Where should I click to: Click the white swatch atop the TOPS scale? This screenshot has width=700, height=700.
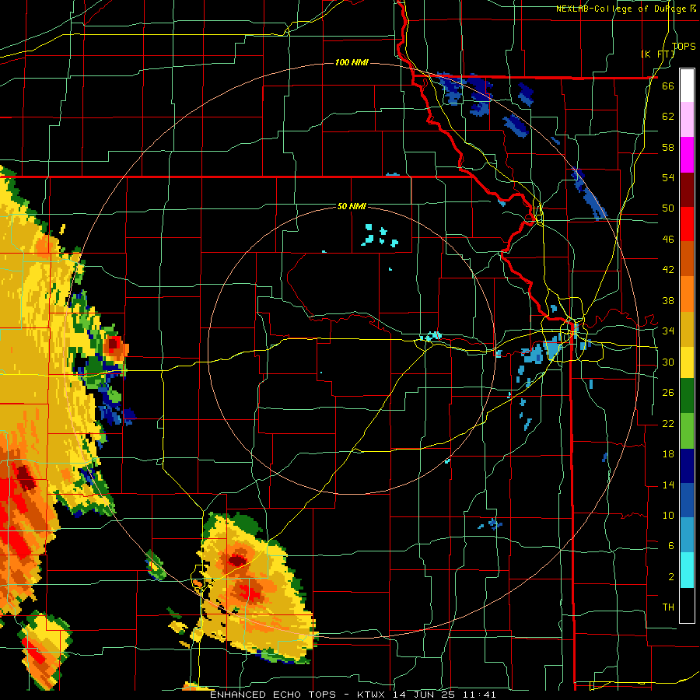[687, 86]
